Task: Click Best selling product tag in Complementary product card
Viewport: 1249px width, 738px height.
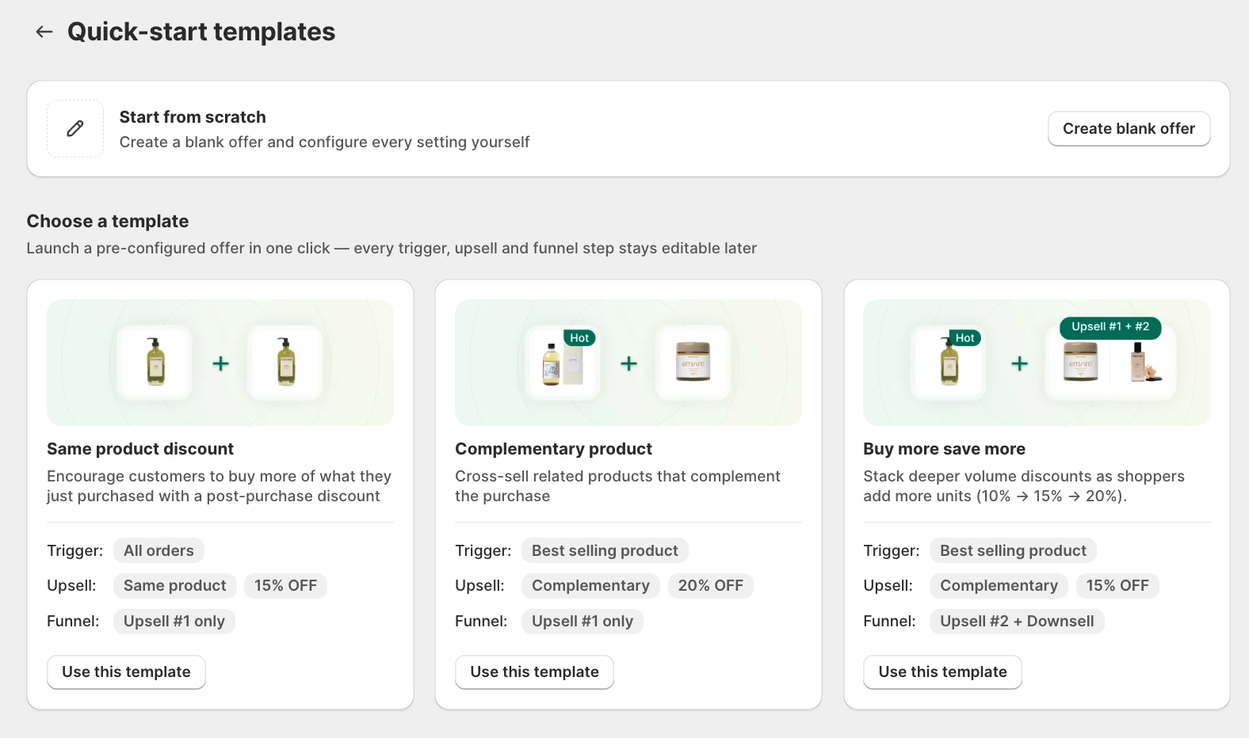Action: pos(605,550)
